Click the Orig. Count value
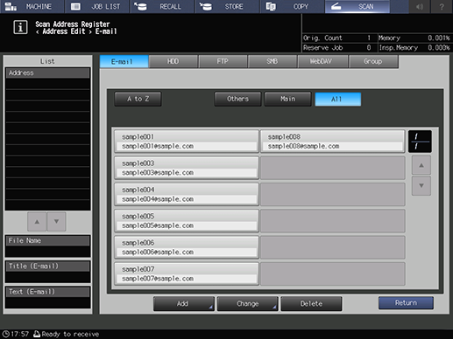This screenshot has height=339, width=453. click(x=369, y=38)
